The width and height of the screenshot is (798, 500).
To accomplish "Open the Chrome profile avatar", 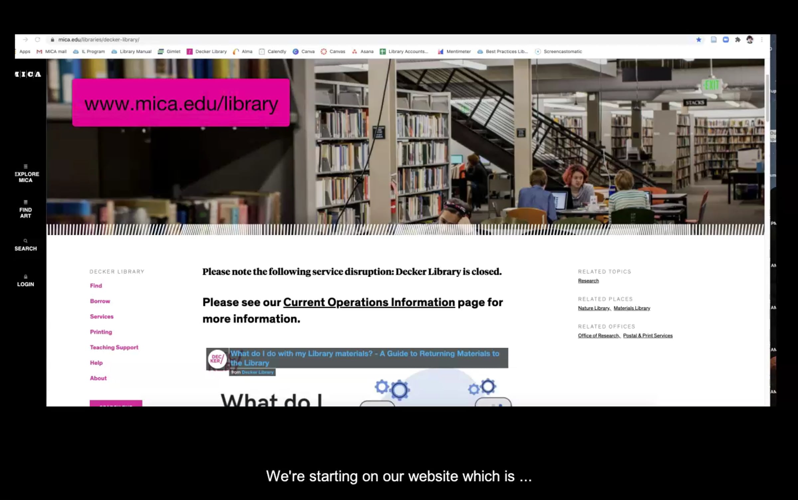I will coord(750,40).
